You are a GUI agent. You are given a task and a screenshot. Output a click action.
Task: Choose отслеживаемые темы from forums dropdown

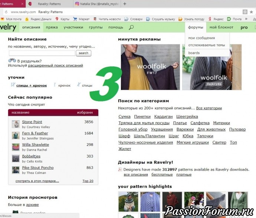(207, 45)
